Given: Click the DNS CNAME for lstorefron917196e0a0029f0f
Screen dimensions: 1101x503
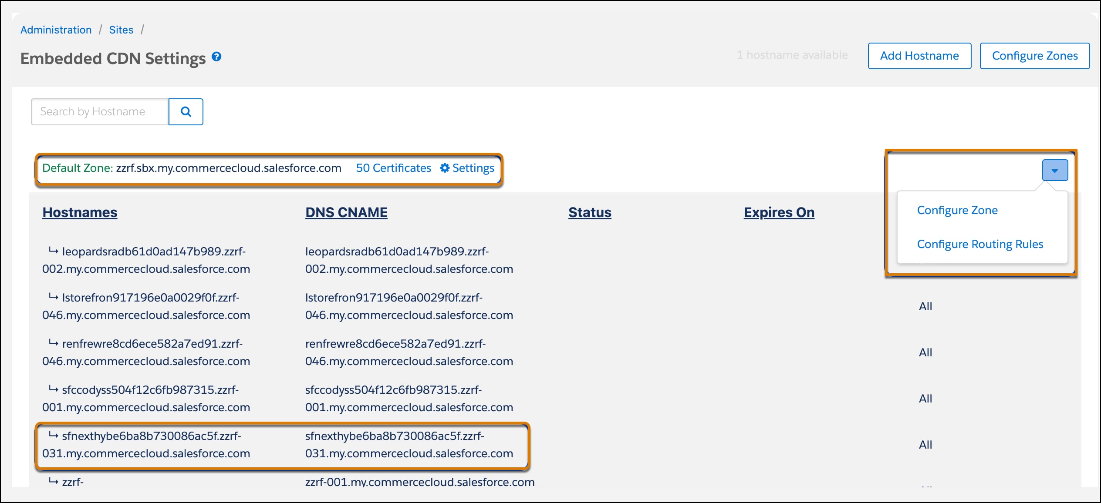Looking at the screenshot, I should pos(409,306).
